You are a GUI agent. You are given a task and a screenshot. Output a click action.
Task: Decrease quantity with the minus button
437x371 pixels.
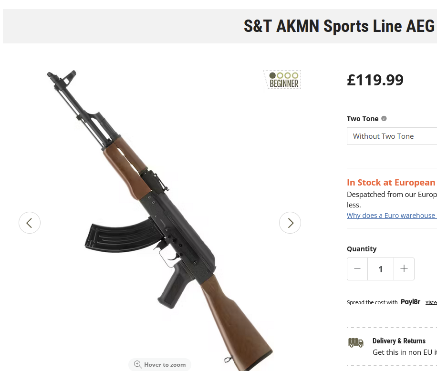pyautogui.click(x=357, y=269)
